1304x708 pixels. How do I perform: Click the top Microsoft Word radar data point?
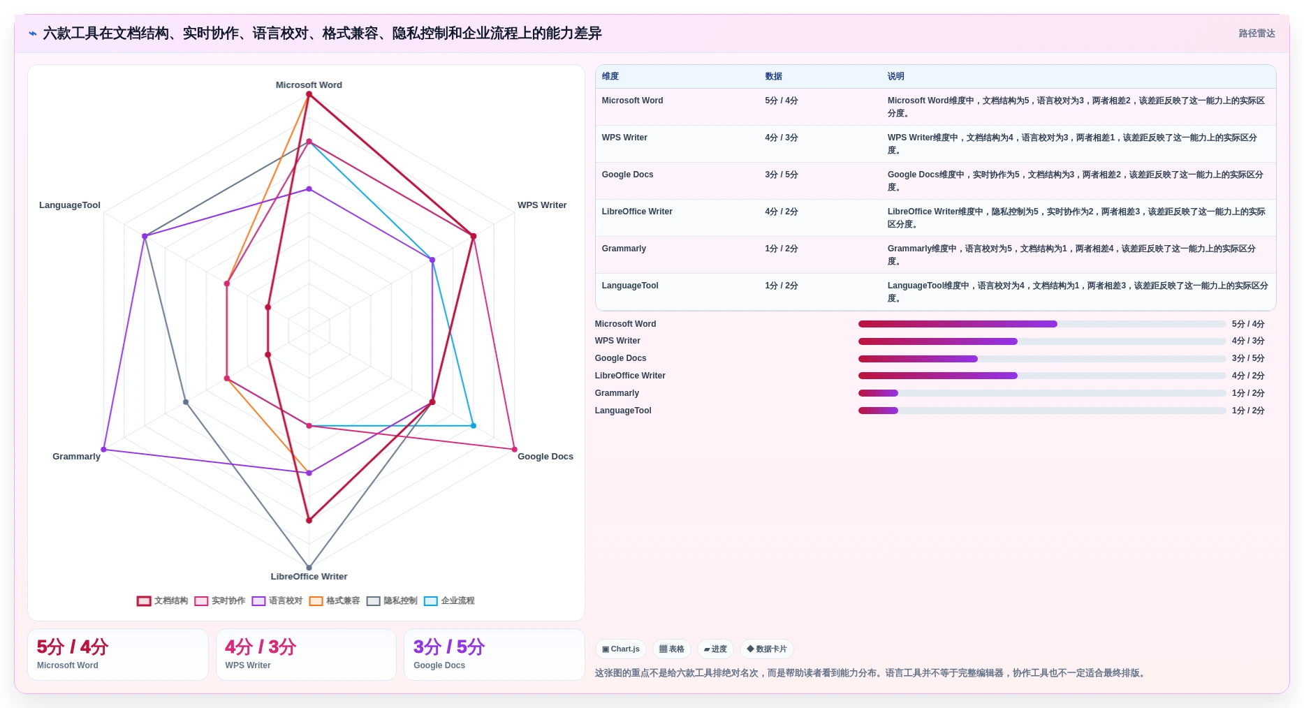309,94
